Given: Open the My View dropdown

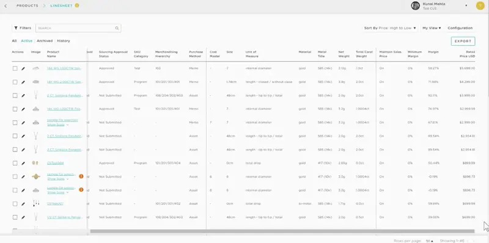Looking at the screenshot, I should 432,28.
